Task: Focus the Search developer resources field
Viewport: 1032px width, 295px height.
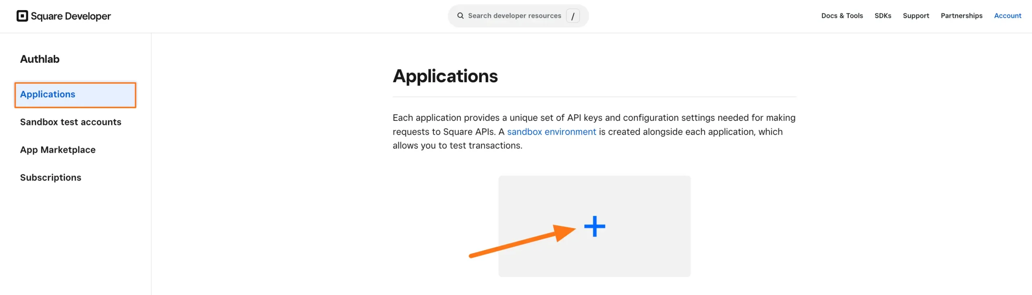Action: pyautogui.click(x=518, y=16)
